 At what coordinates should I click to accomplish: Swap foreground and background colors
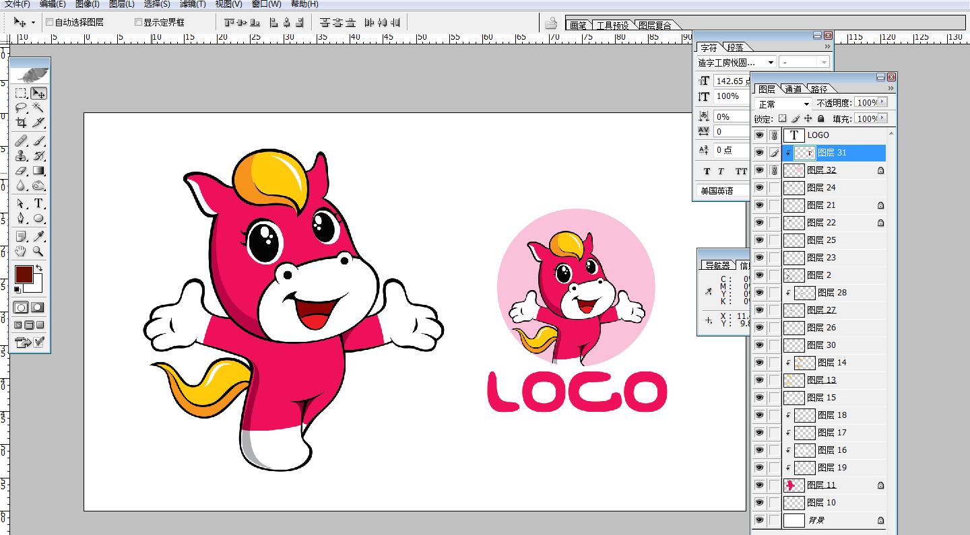tap(39, 269)
